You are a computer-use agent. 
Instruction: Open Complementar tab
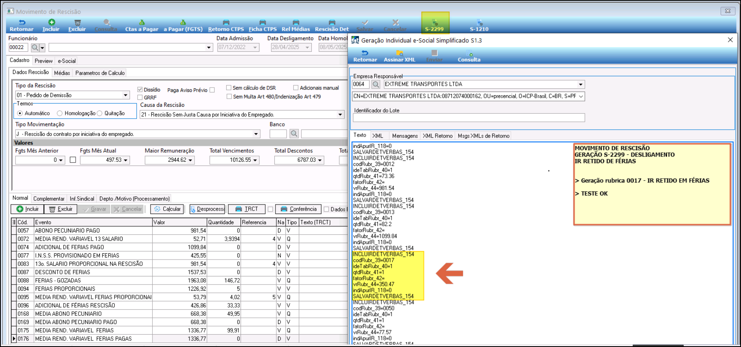tap(49, 199)
